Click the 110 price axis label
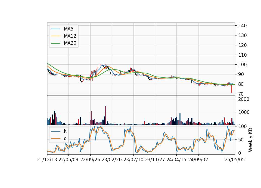261x188 pixels. [243, 55]
